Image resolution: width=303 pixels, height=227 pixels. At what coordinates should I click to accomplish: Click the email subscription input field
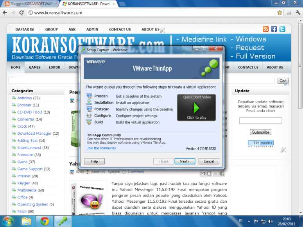tap(260, 120)
